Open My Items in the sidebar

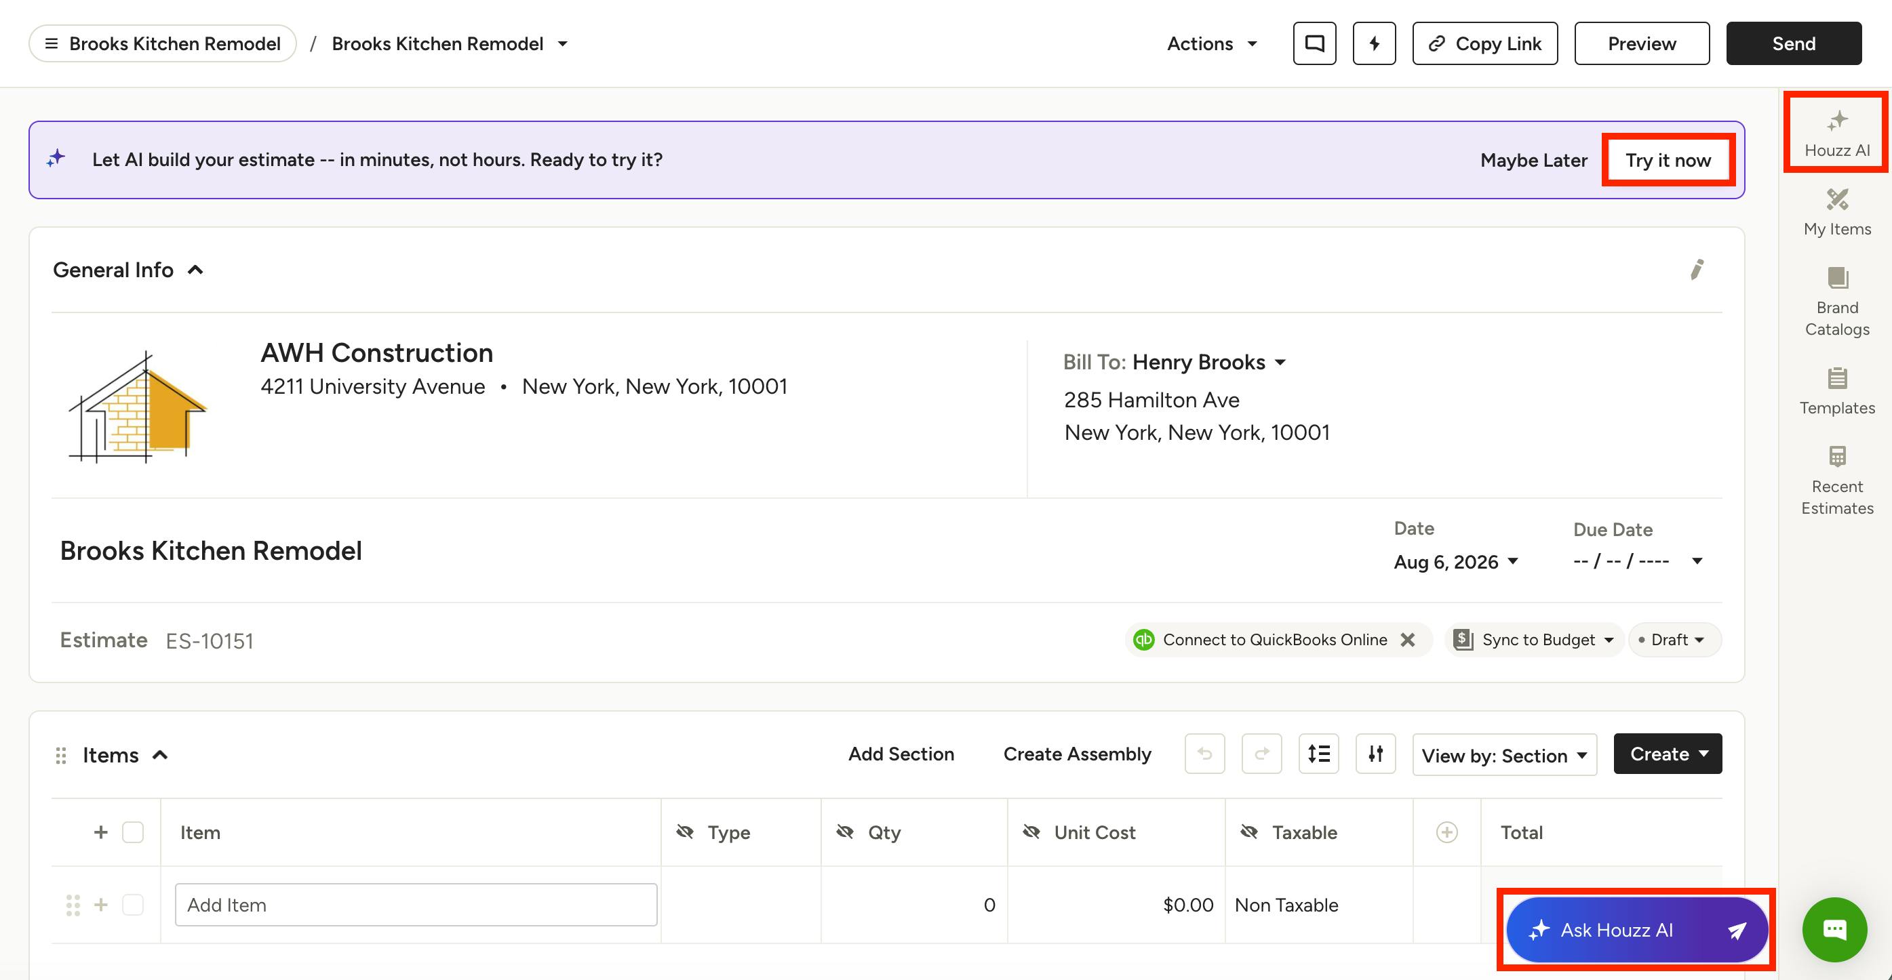1837,213
